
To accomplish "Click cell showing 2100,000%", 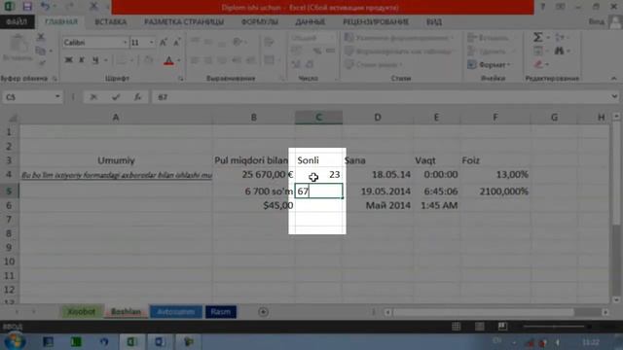I will (x=495, y=192).
